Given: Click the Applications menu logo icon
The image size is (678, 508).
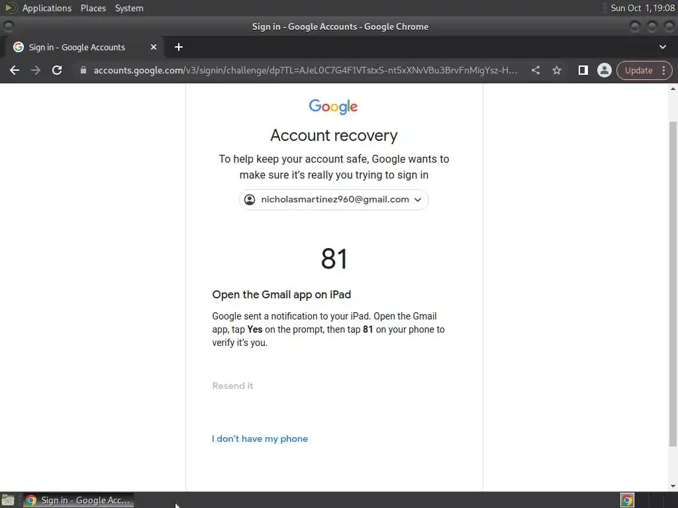Looking at the screenshot, I should 11,8.
